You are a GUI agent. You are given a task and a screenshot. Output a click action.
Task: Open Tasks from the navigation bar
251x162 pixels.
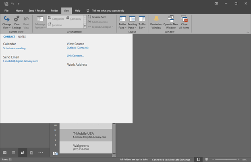[31, 153]
